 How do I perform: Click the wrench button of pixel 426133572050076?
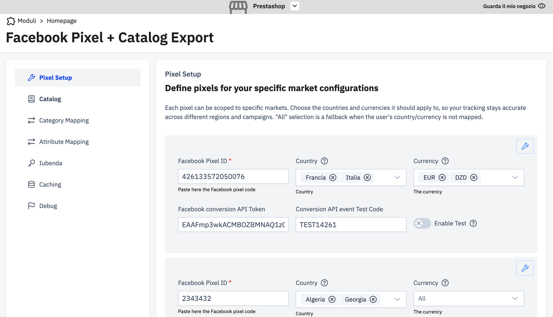[525, 146]
